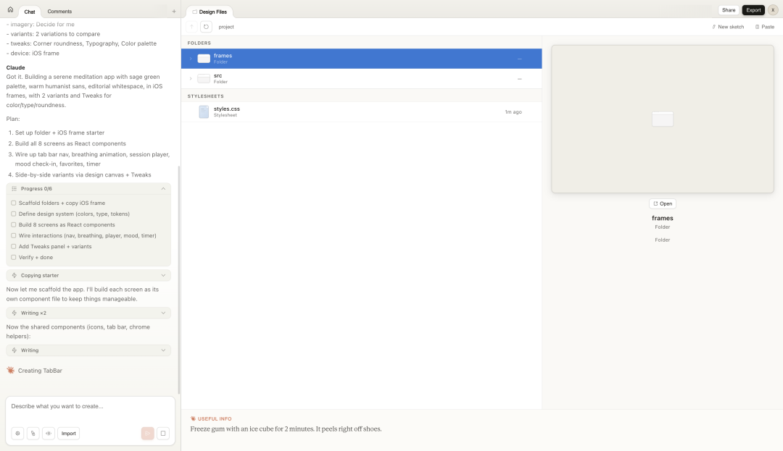
Task: Click the up directory arrow
Action: click(191, 27)
